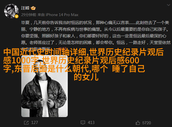Viewport: 172px width, 127px height.
Task: Toggle the thumbs-up like icon
Action: click(x=138, y=123)
